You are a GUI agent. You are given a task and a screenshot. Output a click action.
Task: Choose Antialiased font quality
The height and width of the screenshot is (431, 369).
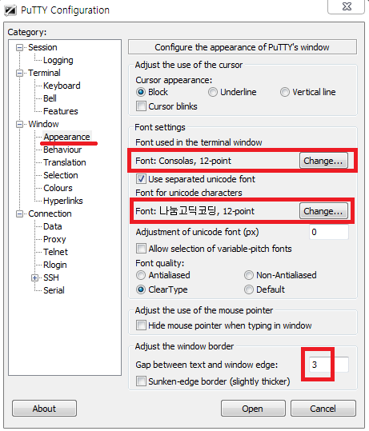[141, 275]
